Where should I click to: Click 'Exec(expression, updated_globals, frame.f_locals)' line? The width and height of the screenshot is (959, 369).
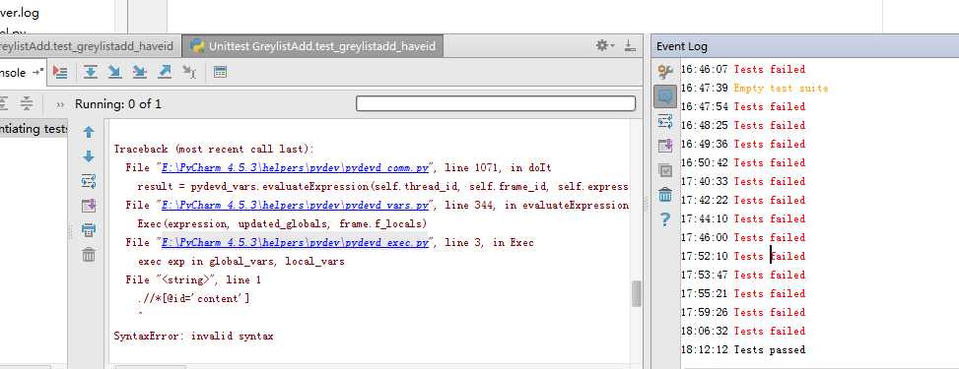(x=282, y=223)
